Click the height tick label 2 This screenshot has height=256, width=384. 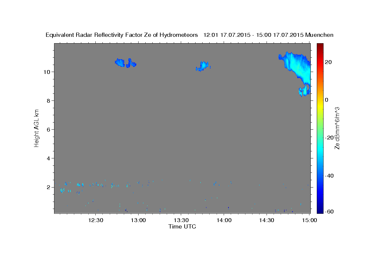49,187
